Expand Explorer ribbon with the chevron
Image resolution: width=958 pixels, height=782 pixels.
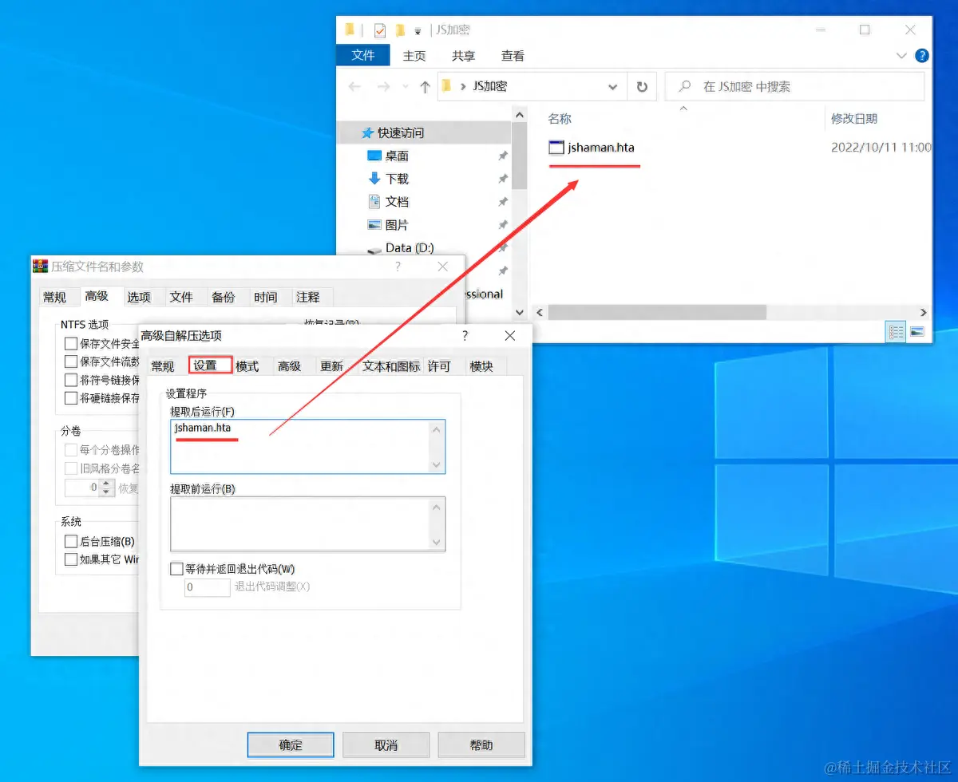[x=901, y=56]
